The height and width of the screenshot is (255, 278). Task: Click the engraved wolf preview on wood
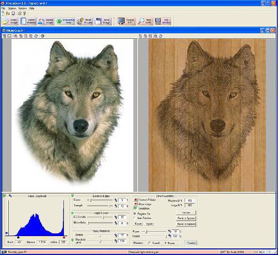click(207, 115)
